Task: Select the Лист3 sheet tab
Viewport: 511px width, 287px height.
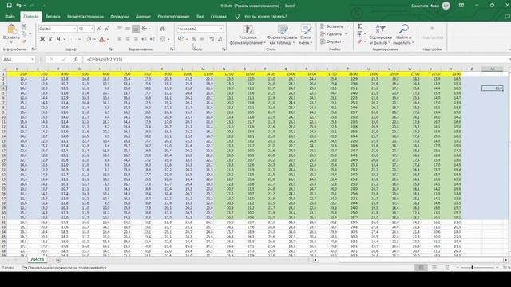Action: [38, 259]
